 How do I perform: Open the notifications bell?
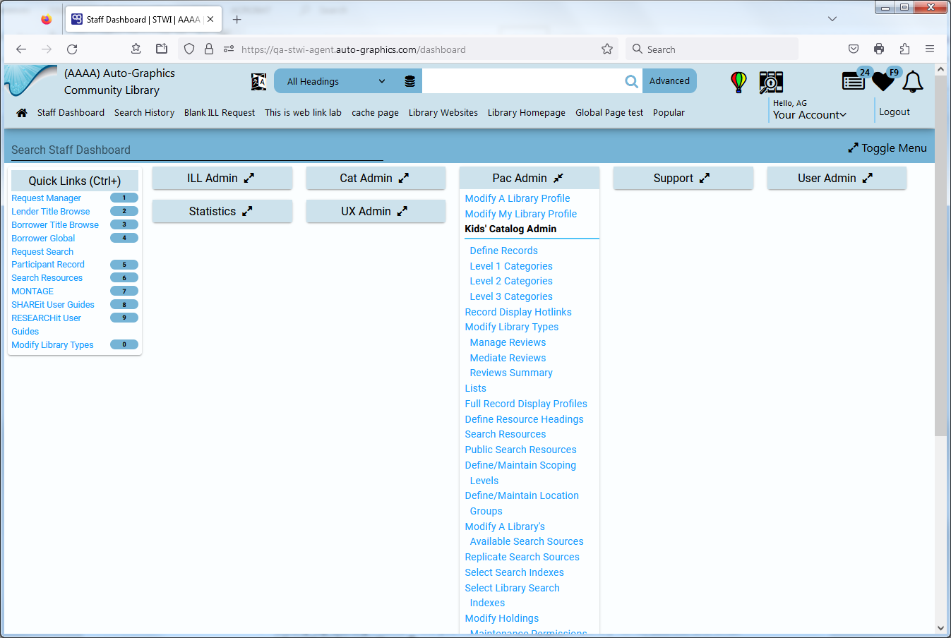click(x=913, y=82)
